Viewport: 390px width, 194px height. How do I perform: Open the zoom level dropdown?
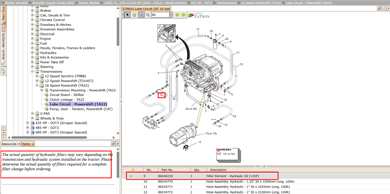pos(171,15)
